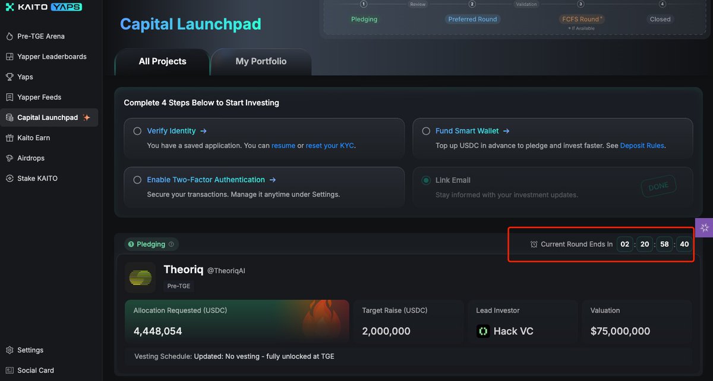Click the reset your KYC link
Screen dimensions: 713x381
click(330, 145)
